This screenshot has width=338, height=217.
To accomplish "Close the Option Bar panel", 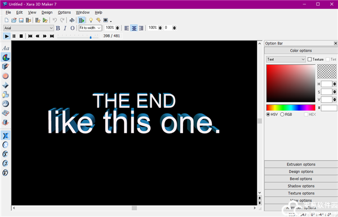I will 335,43.
